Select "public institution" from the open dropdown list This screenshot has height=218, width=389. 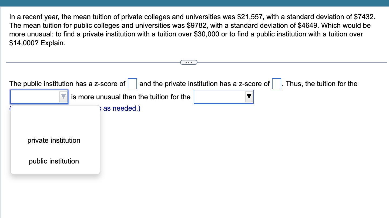[x=53, y=161]
